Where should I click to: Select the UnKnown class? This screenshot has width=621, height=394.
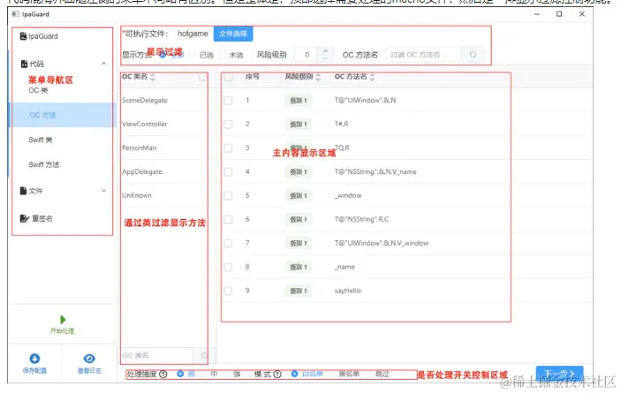[137, 195]
